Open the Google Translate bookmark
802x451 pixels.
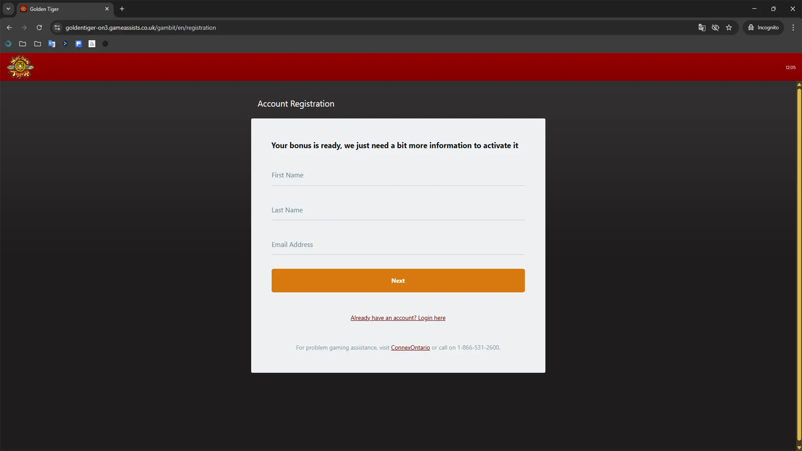(x=52, y=44)
